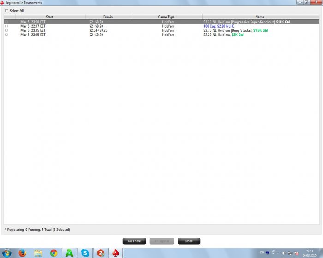Open Firefox from the taskbar

[23, 253]
